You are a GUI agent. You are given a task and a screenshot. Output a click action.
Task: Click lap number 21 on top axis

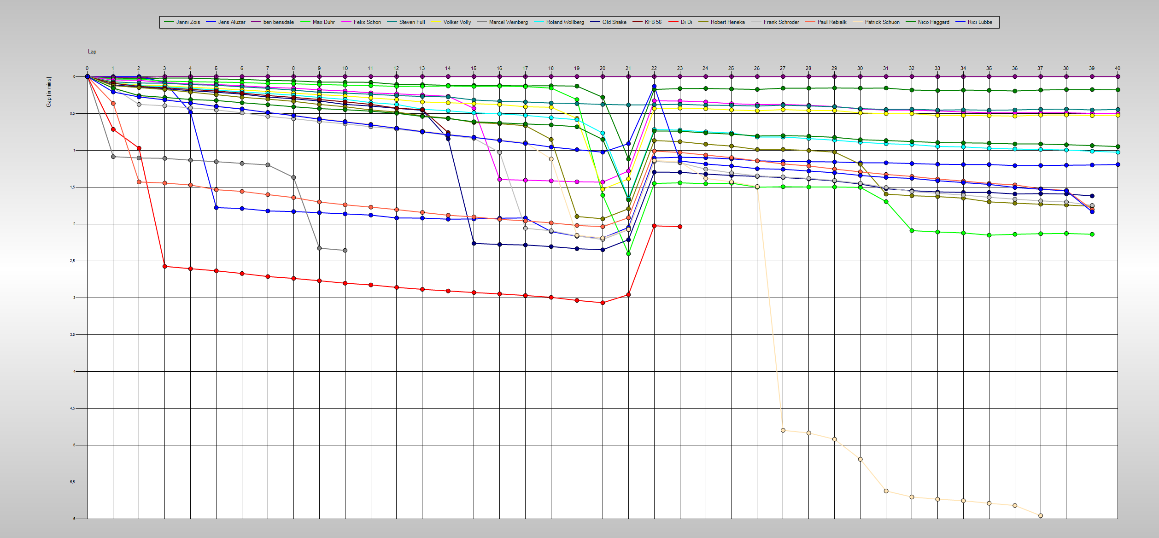click(x=628, y=68)
